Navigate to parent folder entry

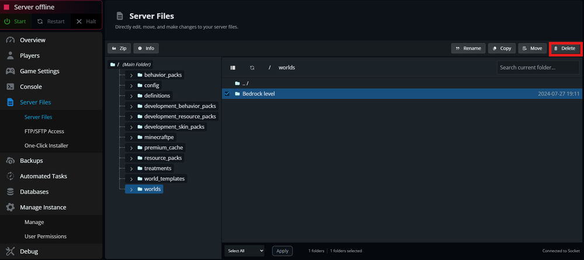(245, 83)
